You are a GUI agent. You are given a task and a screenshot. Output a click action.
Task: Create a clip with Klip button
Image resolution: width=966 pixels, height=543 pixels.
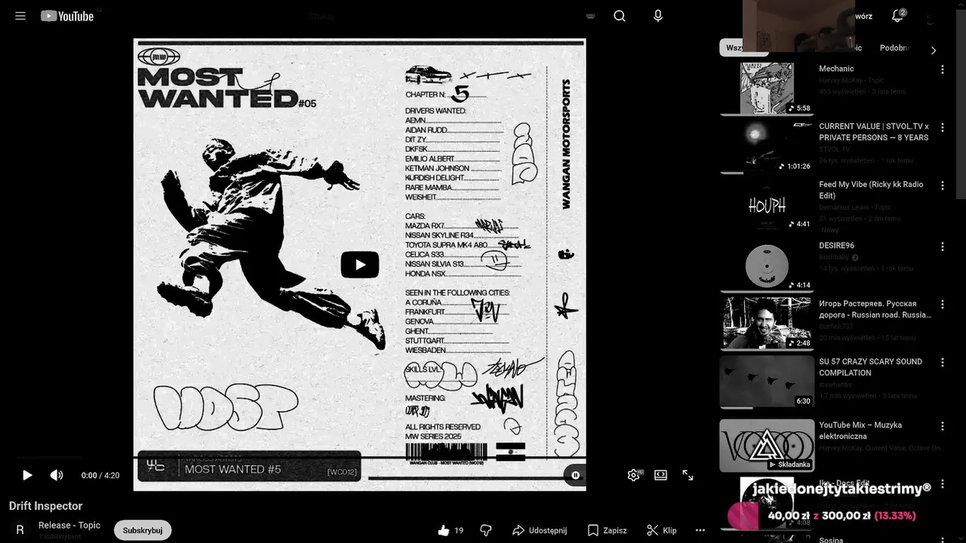[x=662, y=530]
